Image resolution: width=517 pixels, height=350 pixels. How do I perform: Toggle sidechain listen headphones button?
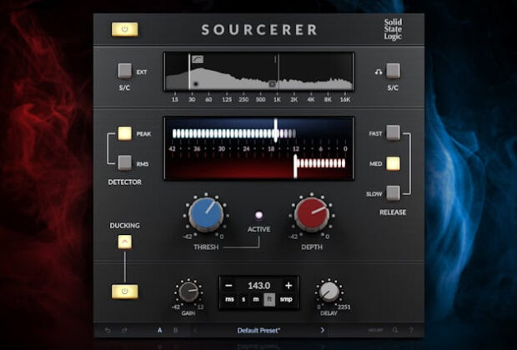pos(393,71)
